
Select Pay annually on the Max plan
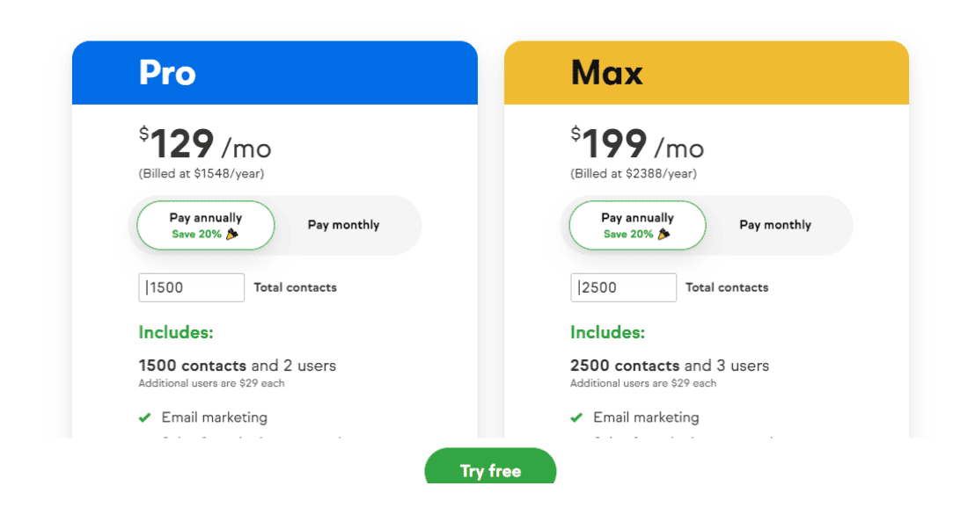click(637, 225)
